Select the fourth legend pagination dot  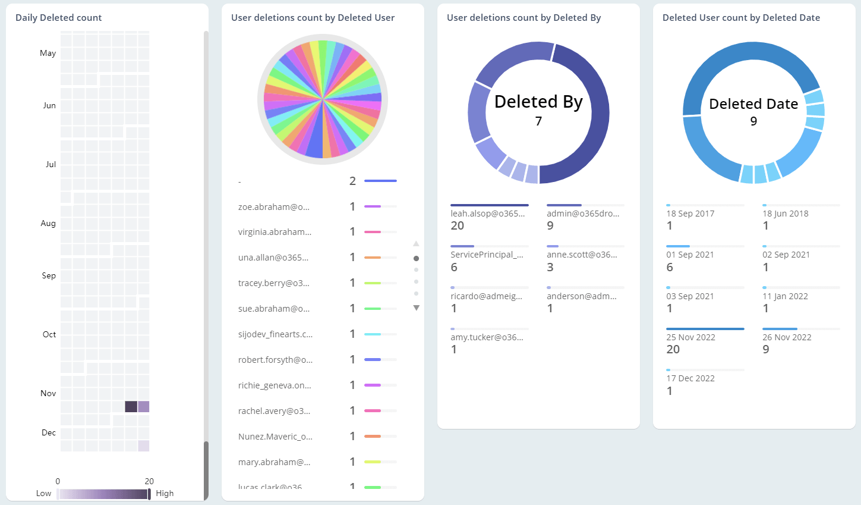pyautogui.click(x=416, y=294)
